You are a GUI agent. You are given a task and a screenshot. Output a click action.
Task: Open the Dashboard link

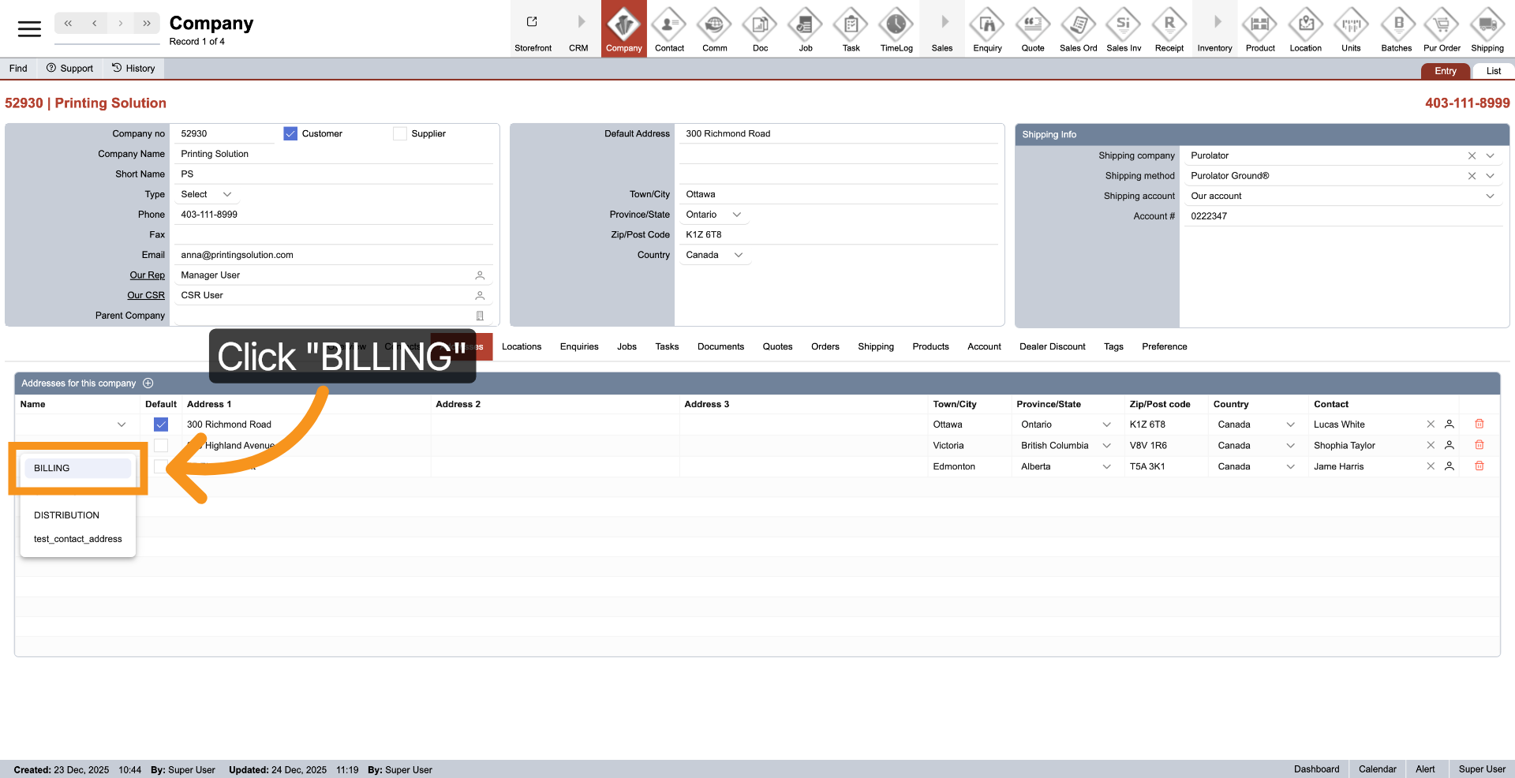(1316, 769)
